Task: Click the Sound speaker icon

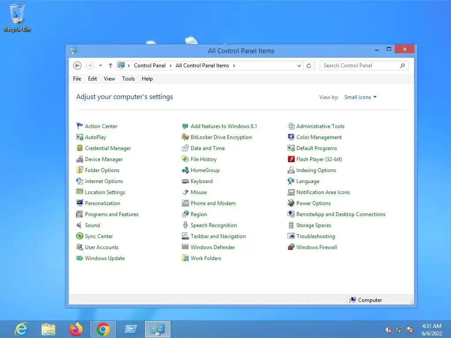Action: (79, 225)
